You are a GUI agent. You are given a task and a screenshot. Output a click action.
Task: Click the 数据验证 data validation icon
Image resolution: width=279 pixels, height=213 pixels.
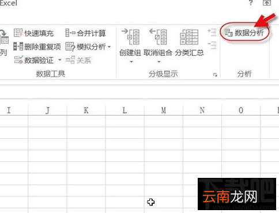tap(18, 60)
